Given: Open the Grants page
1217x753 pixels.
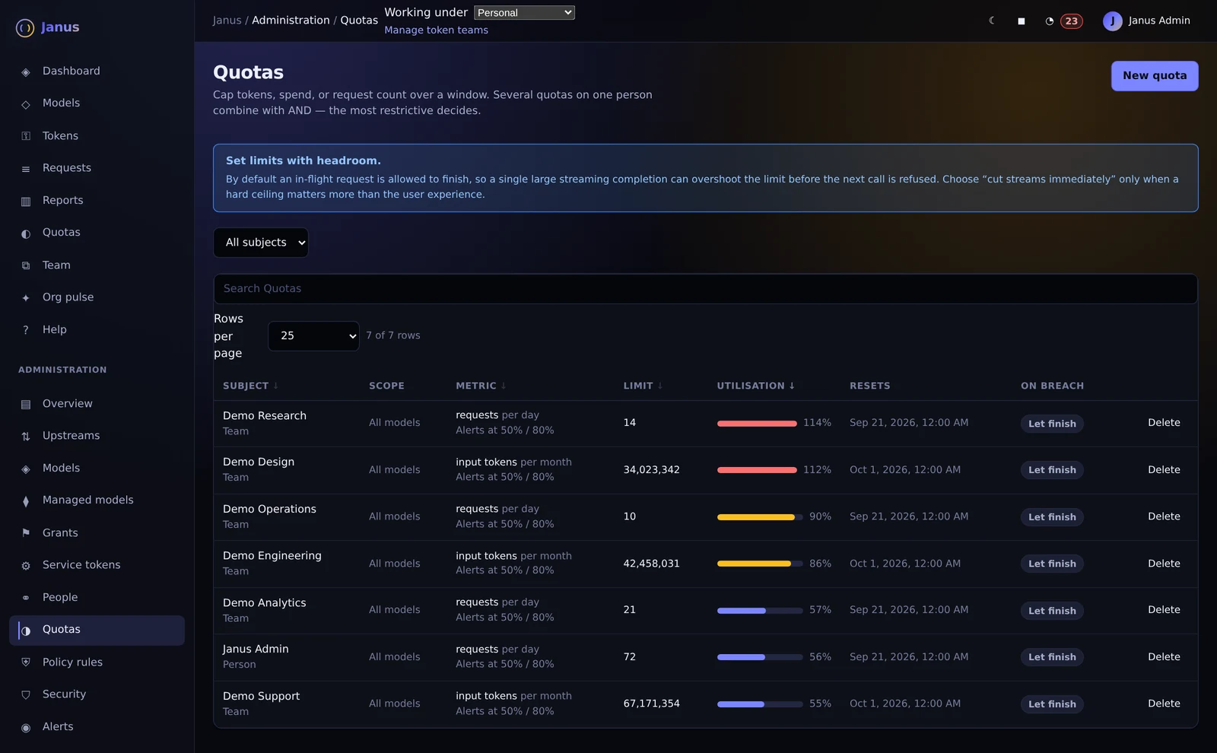Looking at the screenshot, I should [97, 532].
